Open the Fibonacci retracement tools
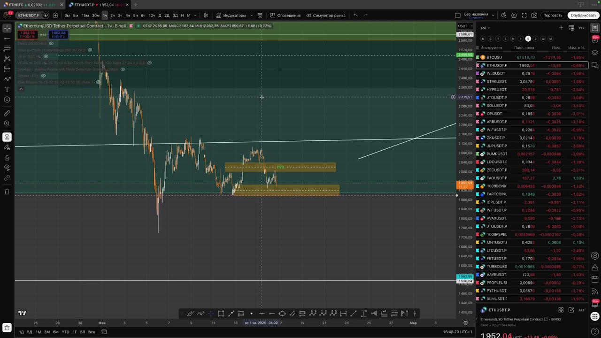The image size is (601, 338). pos(7,49)
